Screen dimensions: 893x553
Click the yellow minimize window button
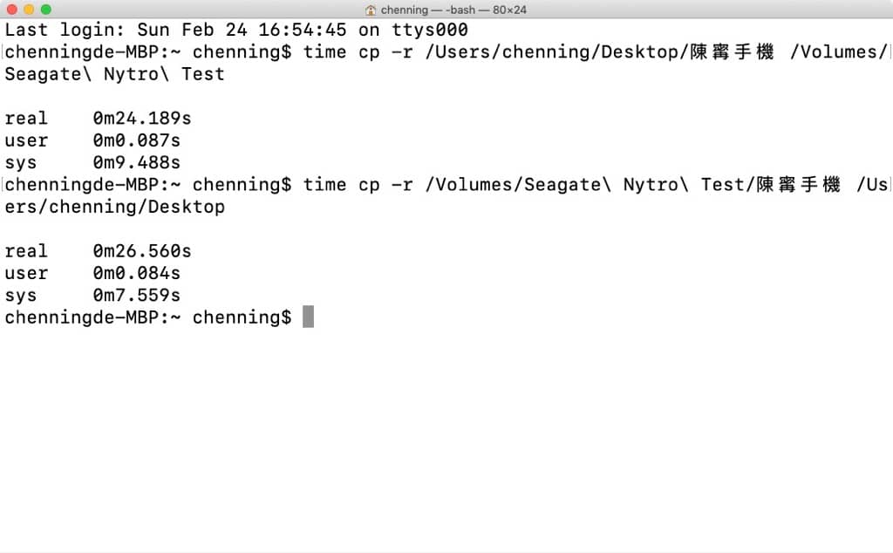29,9
